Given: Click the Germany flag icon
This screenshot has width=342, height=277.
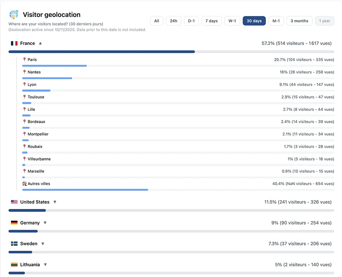Looking at the screenshot, I should (x=14, y=223).
